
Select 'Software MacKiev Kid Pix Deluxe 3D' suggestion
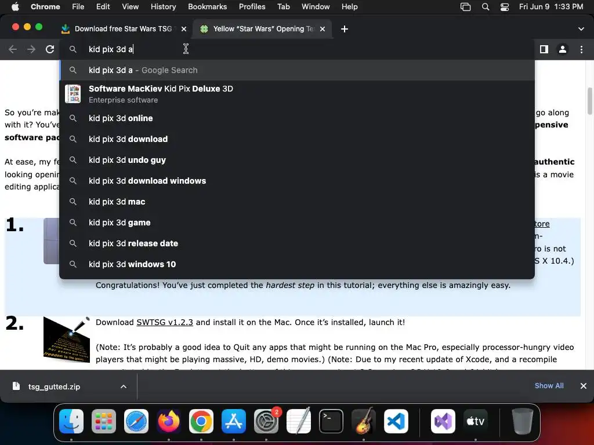click(x=297, y=94)
